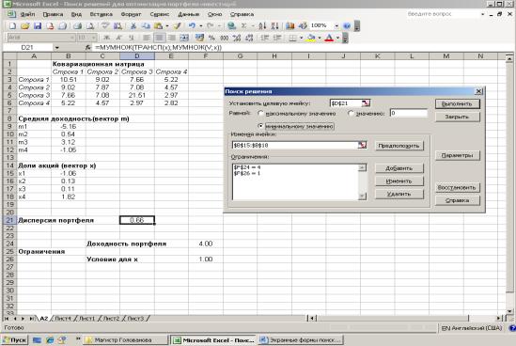Open the Данные menu

point(188,14)
